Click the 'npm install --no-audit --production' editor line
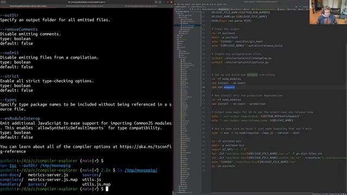Image resolution: width=347 pixels, height=195 pixels. coord(239,104)
